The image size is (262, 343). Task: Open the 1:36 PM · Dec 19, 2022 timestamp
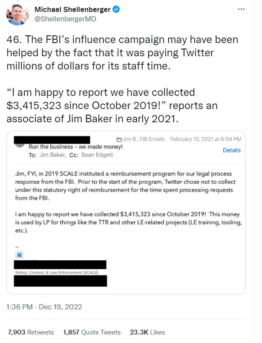tap(44, 307)
